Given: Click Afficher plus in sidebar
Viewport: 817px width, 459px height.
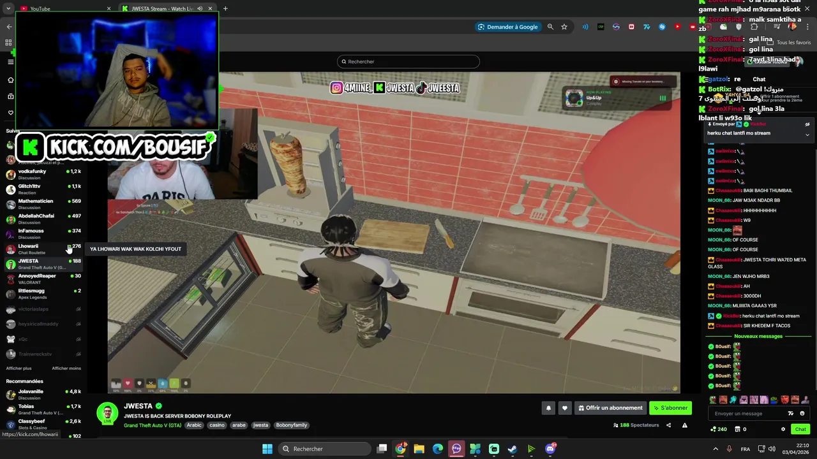Looking at the screenshot, I should click(x=19, y=368).
